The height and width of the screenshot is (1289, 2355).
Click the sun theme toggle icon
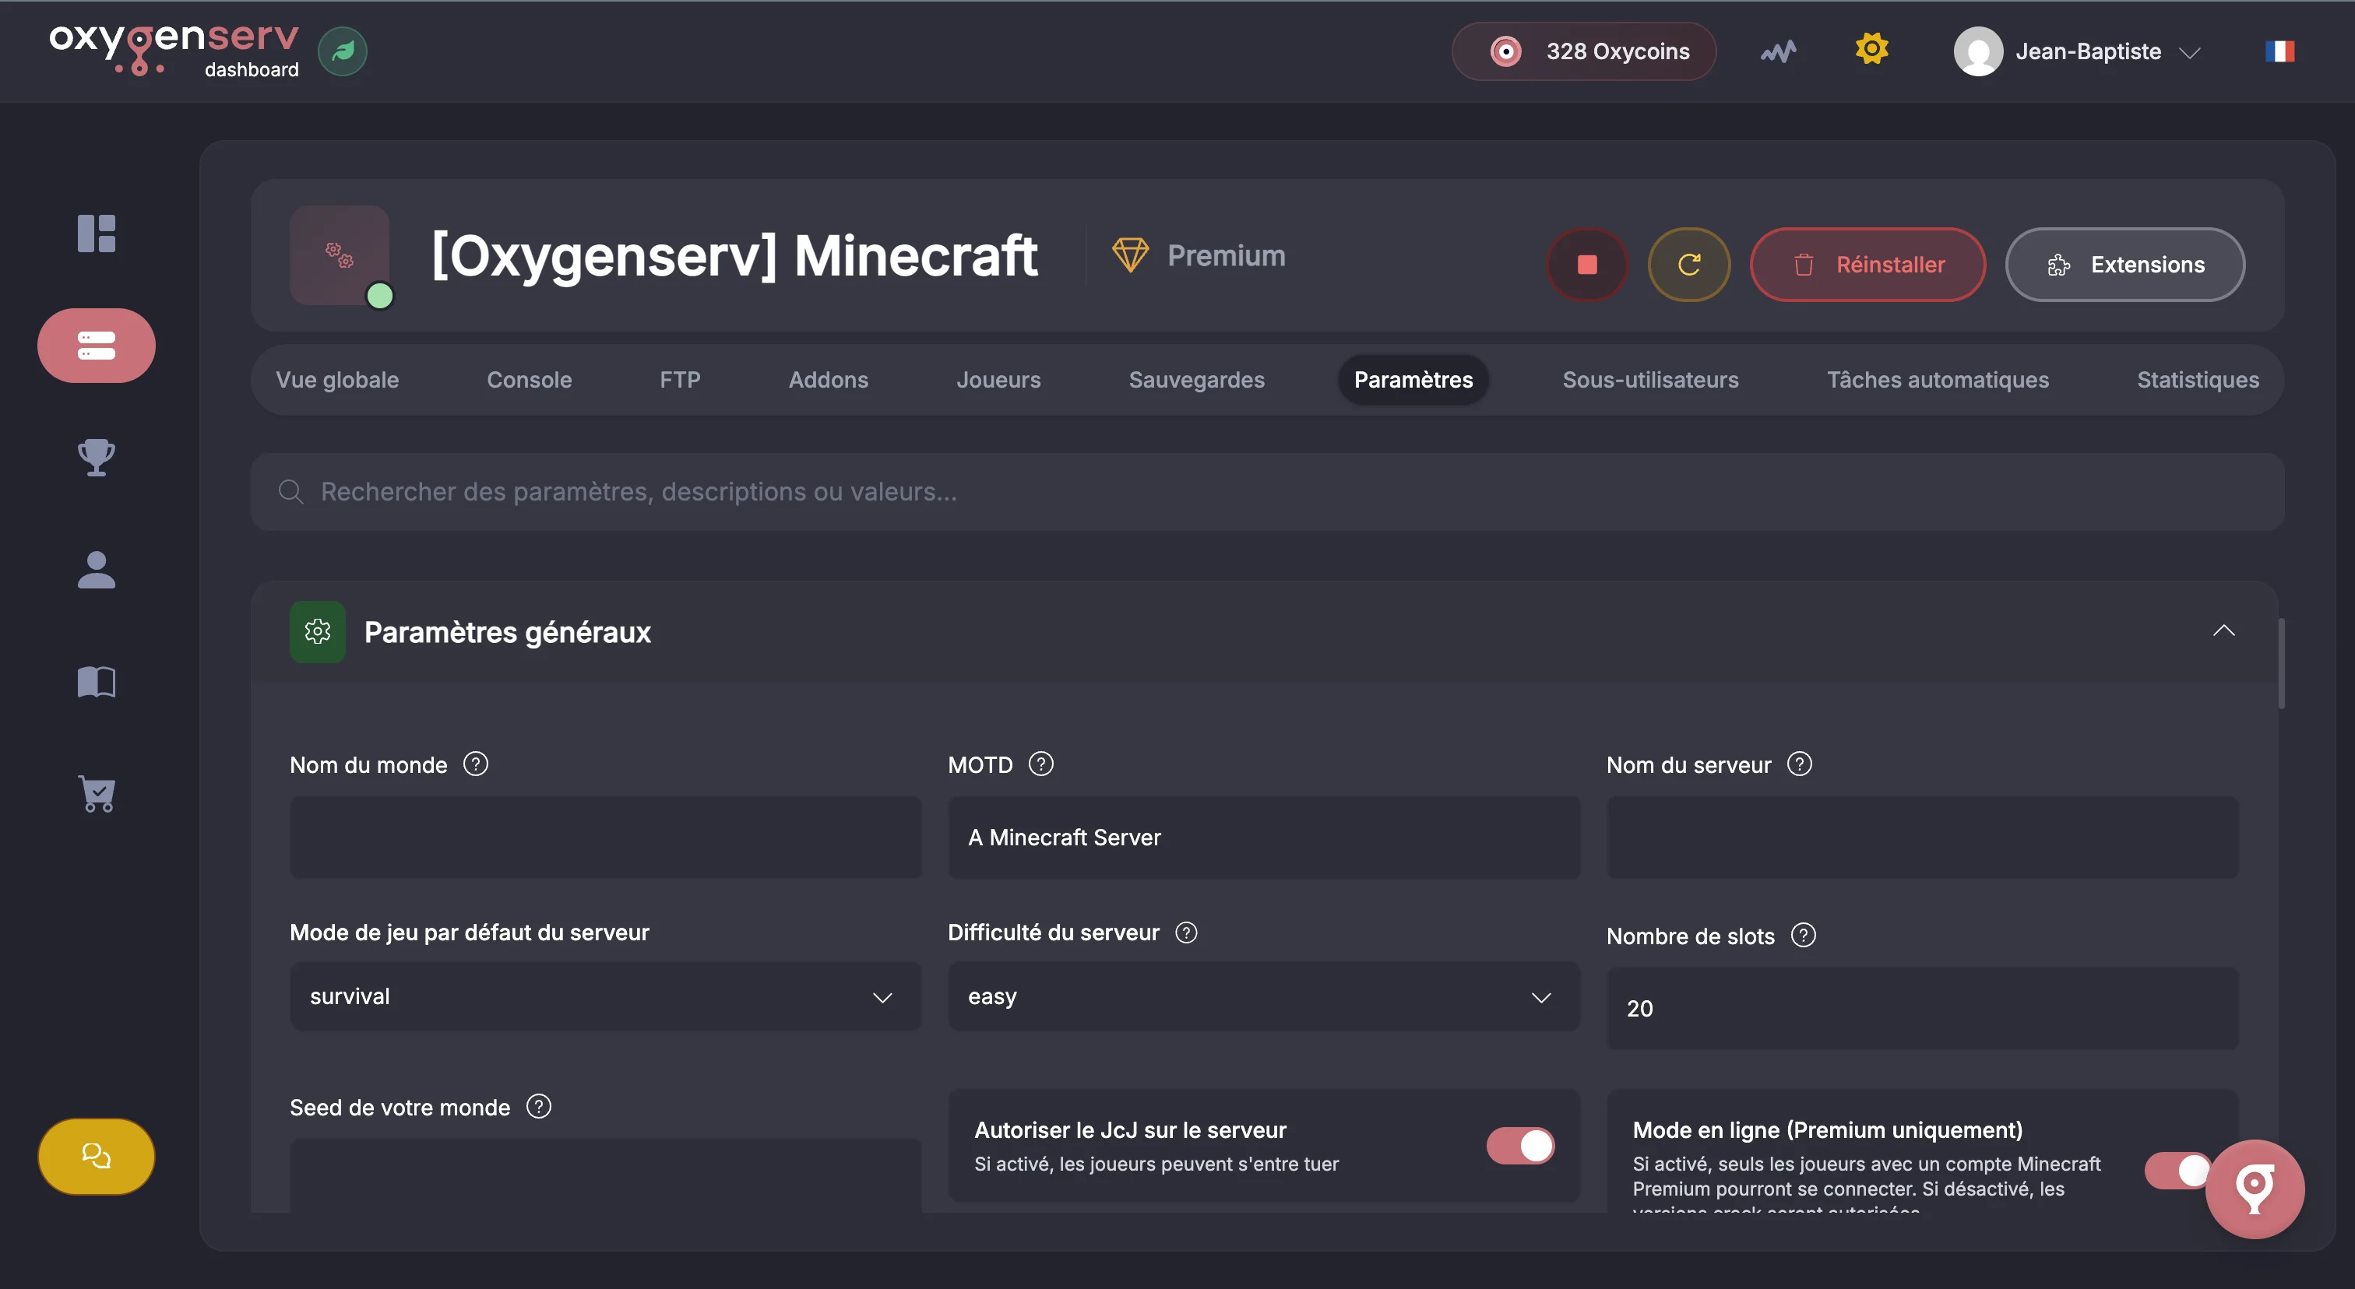click(1871, 49)
